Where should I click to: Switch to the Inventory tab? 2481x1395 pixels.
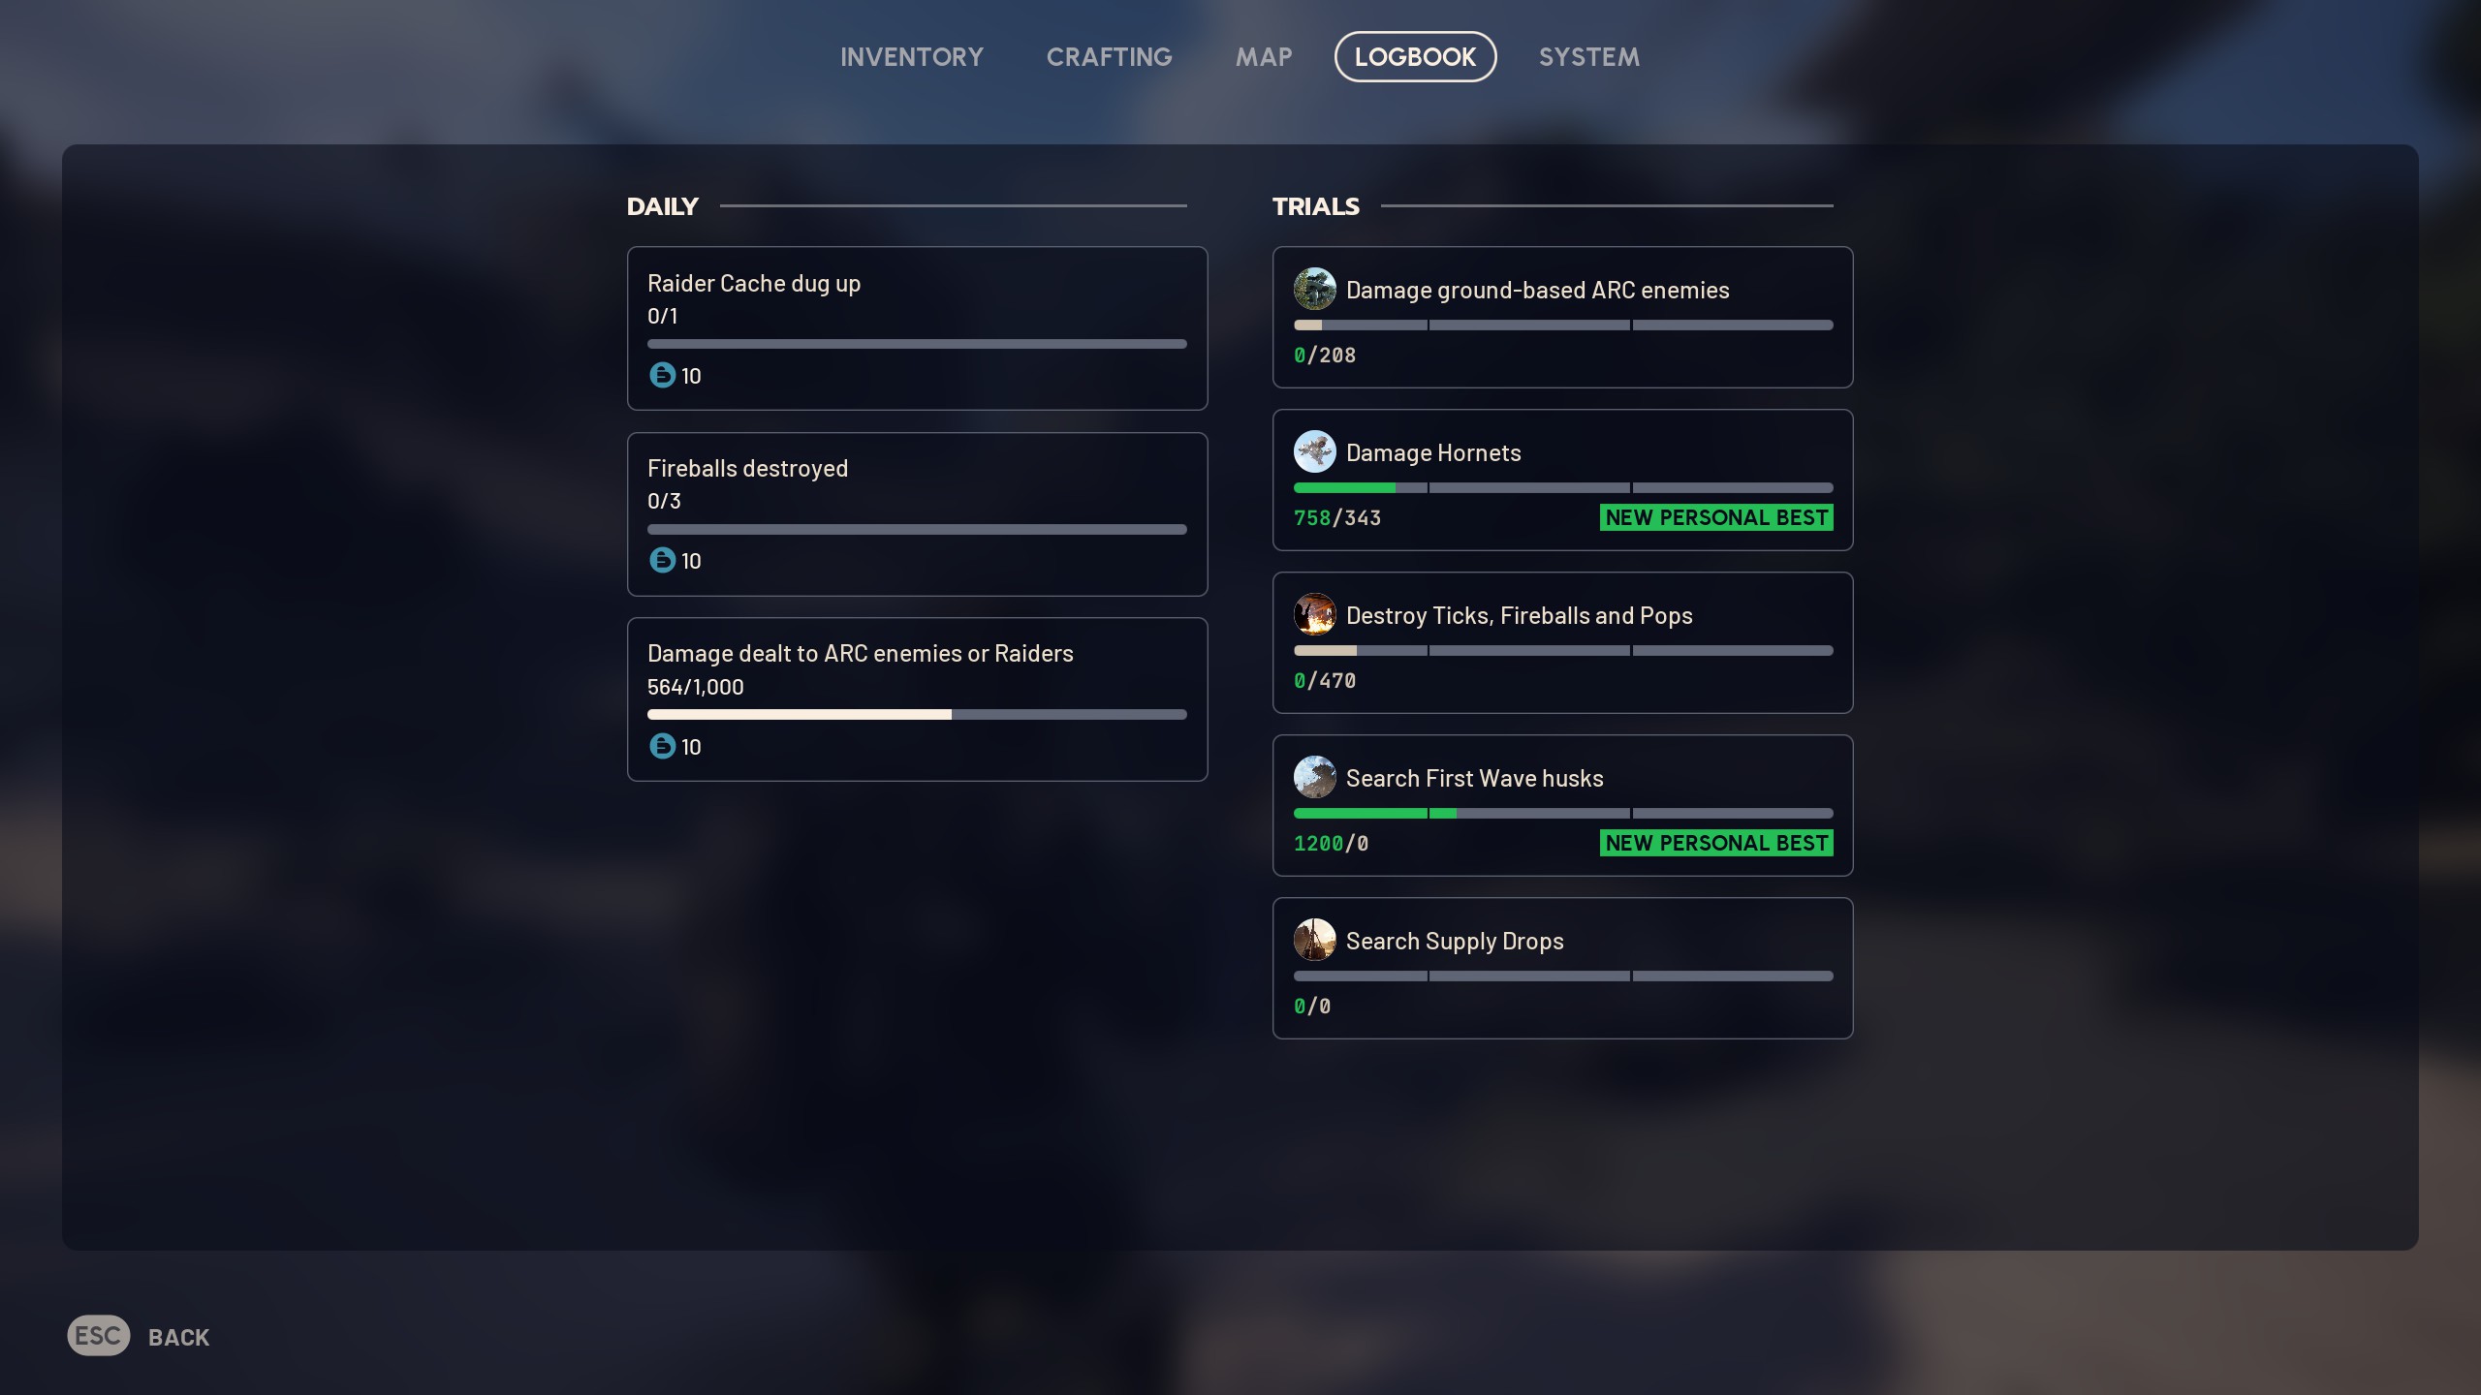pyautogui.click(x=911, y=57)
